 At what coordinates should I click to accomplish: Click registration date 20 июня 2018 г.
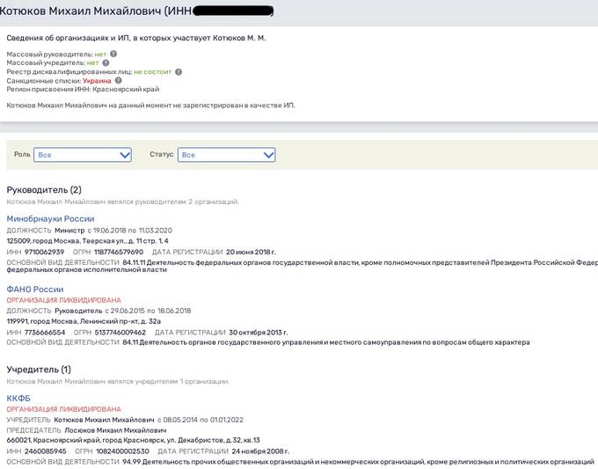pyautogui.click(x=251, y=252)
